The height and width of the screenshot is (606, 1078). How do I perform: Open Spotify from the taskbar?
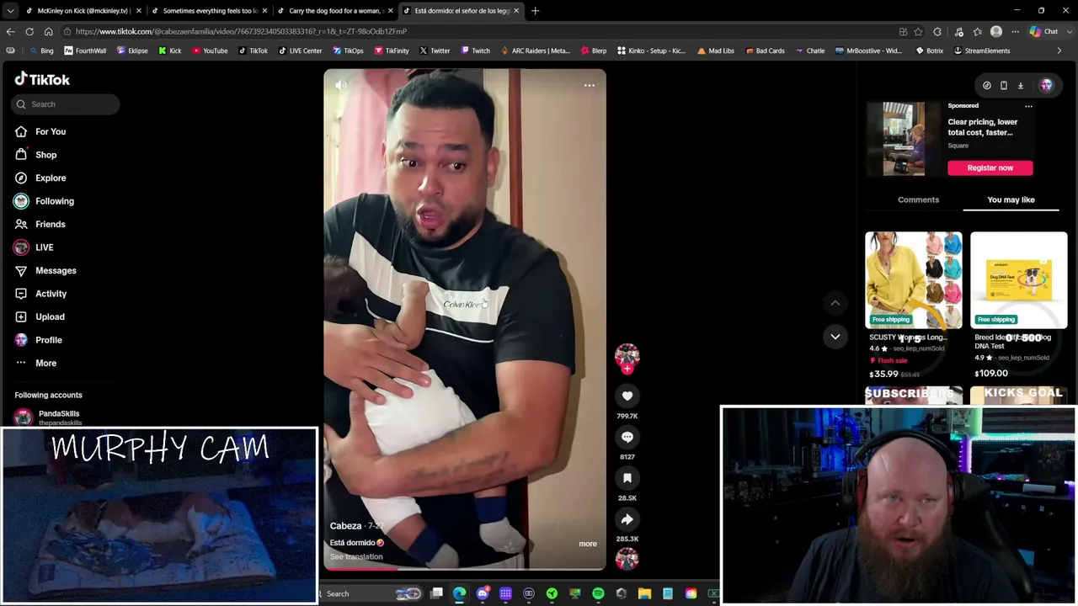(598, 593)
